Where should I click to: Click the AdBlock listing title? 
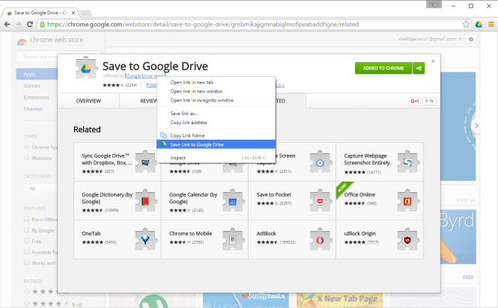(x=266, y=233)
